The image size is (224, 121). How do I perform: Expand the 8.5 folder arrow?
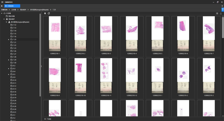[9, 74]
